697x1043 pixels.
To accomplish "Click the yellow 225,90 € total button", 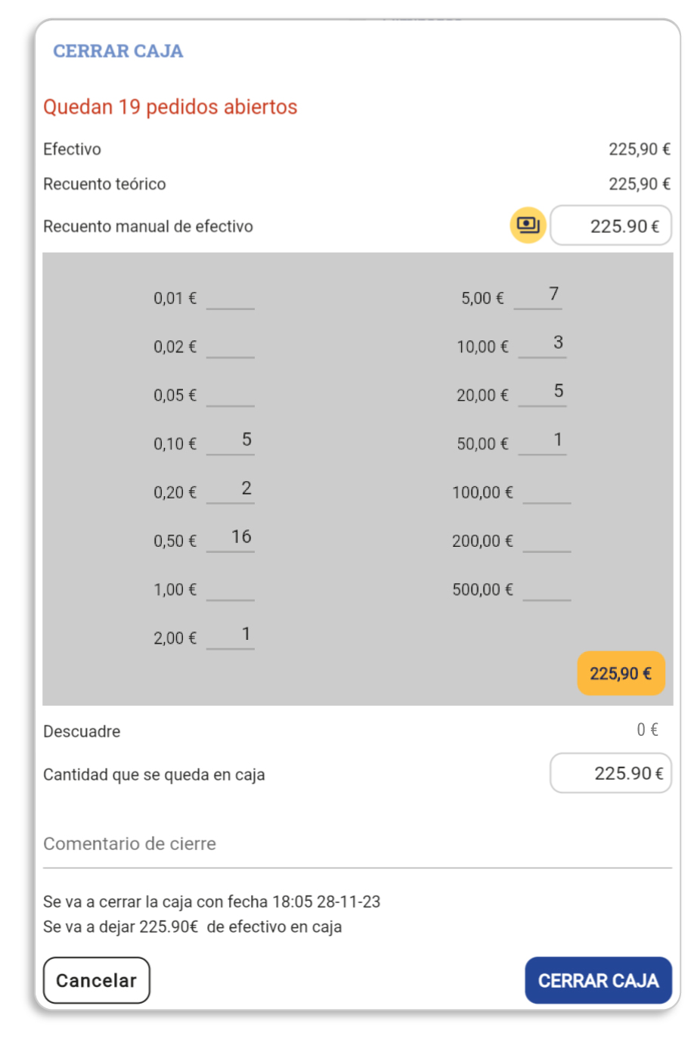I will point(621,673).
